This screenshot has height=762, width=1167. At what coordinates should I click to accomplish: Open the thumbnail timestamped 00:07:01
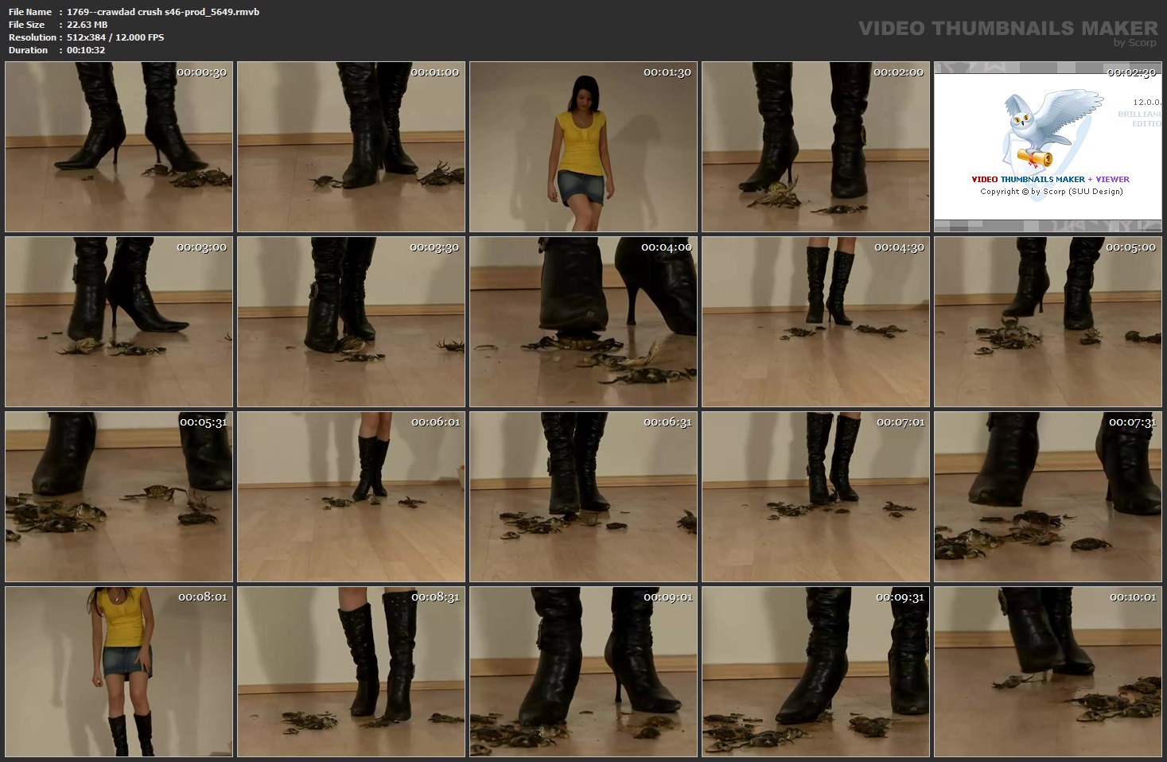[816, 497]
